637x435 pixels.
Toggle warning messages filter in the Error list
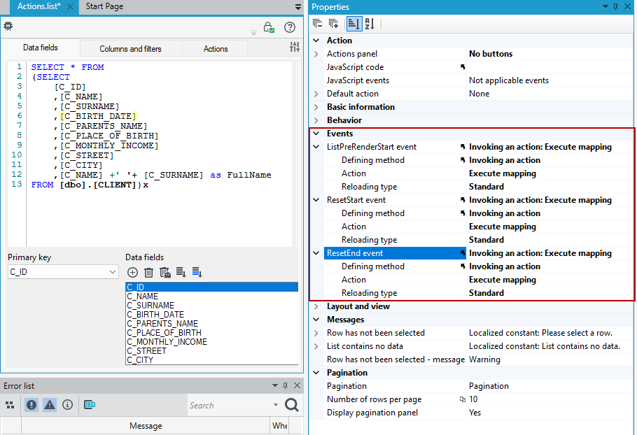pyautogui.click(x=50, y=404)
